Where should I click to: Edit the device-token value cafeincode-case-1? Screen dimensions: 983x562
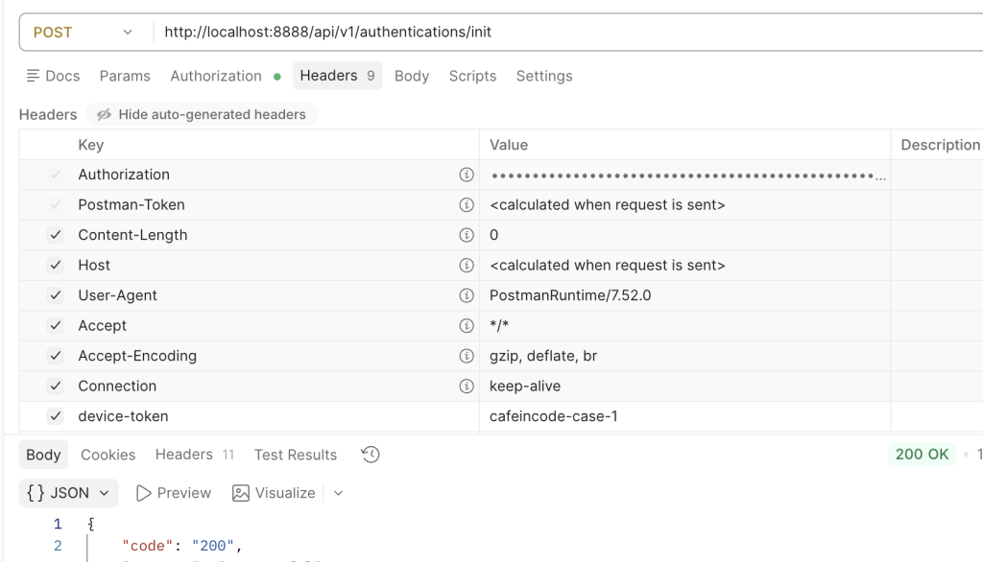554,416
